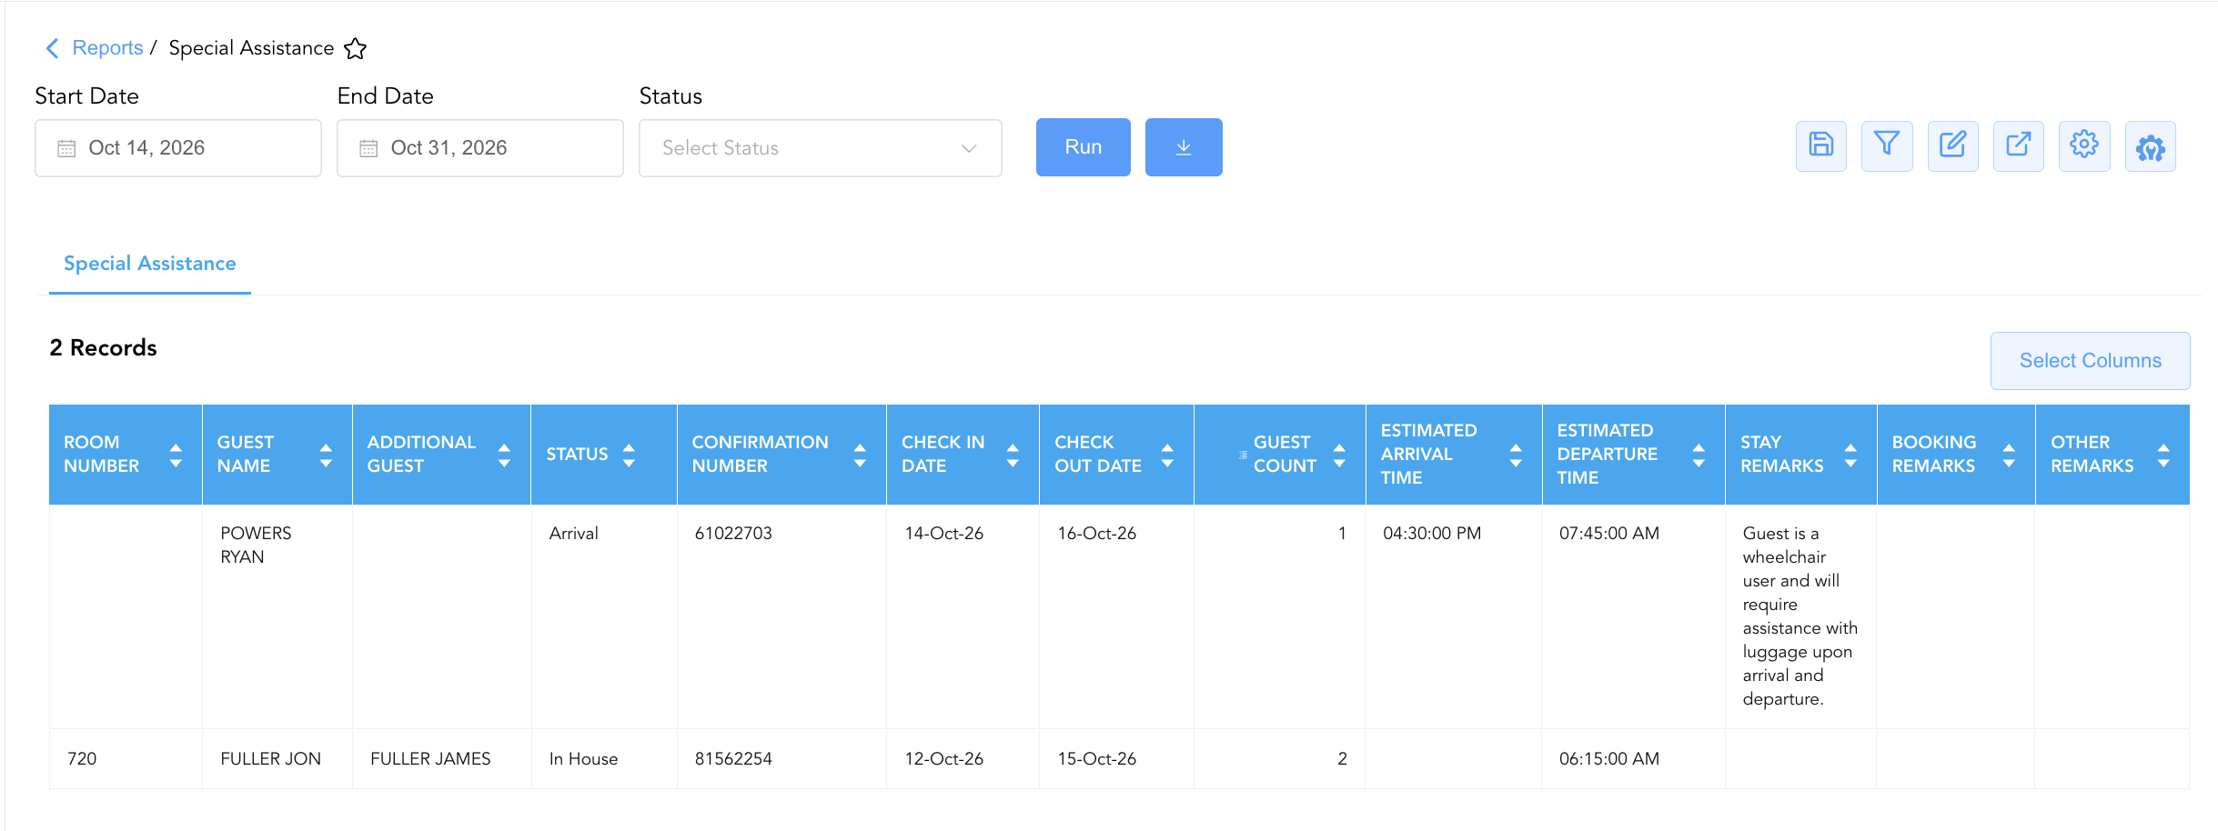The height and width of the screenshot is (831, 2218).
Task: Sort by Status column arrows
Action: [629, 455]
